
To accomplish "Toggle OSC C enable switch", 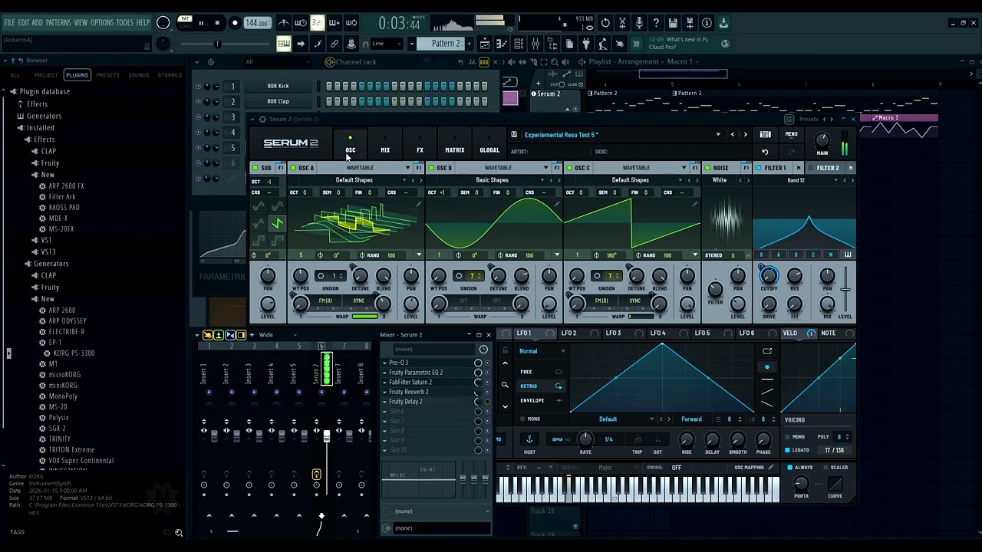I will coord(569,168).
